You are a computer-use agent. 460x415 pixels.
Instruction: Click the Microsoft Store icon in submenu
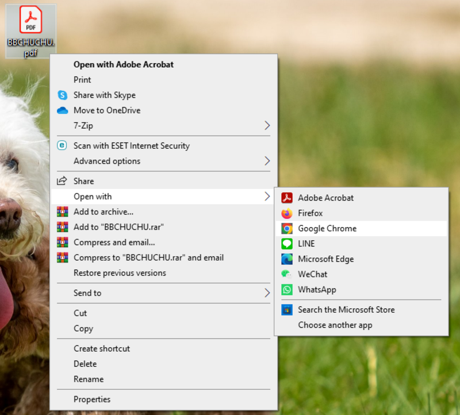pos(286,310)
